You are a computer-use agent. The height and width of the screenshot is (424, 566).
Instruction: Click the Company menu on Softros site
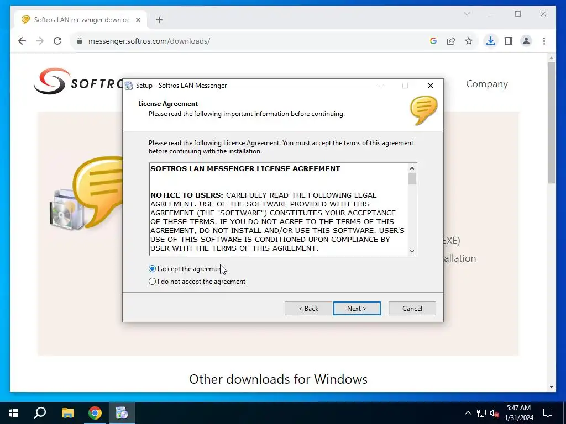[486, 84]
